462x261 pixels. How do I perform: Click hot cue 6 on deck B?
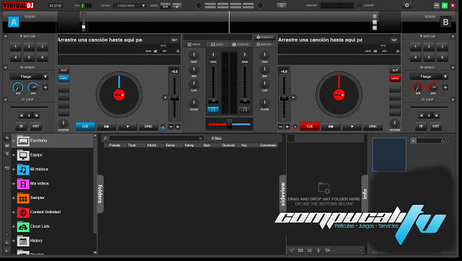[x=442, y=58]
